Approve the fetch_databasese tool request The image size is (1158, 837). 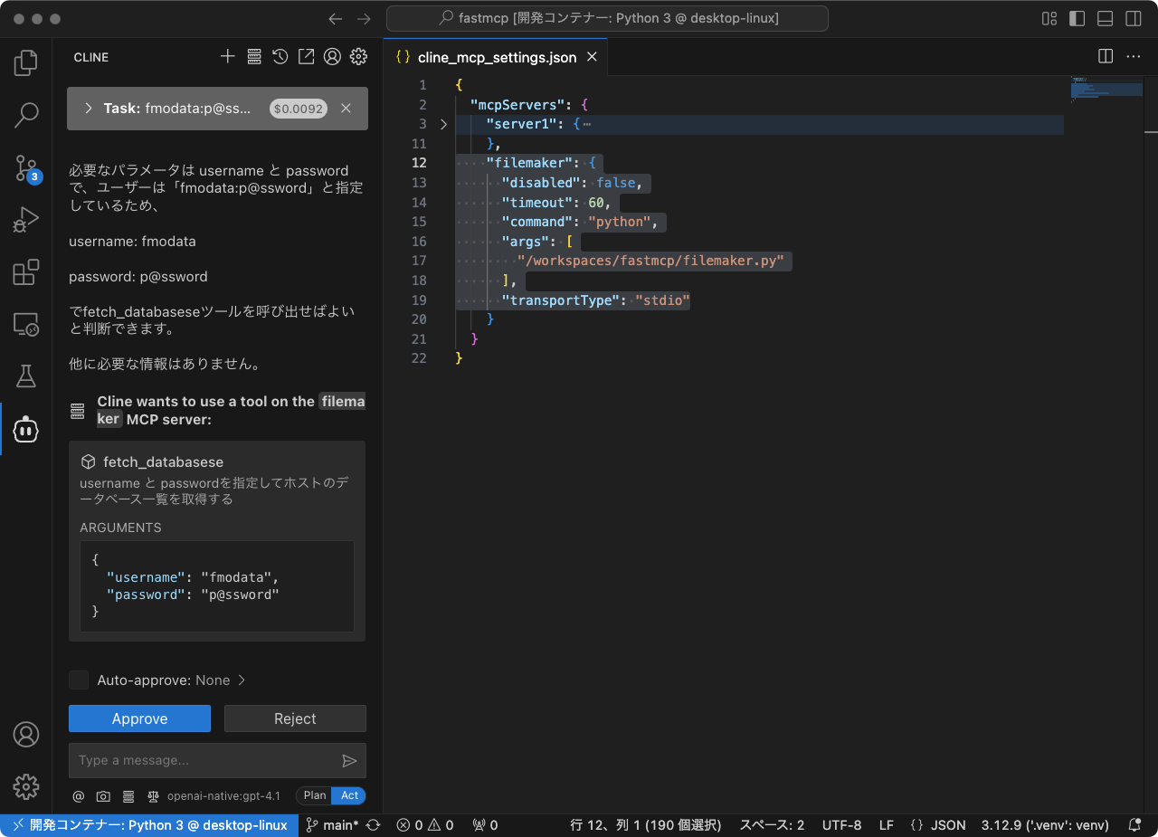pyautogui.click(x=139, y=718)
